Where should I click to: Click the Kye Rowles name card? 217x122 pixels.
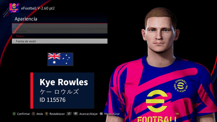tap(62, 90)
